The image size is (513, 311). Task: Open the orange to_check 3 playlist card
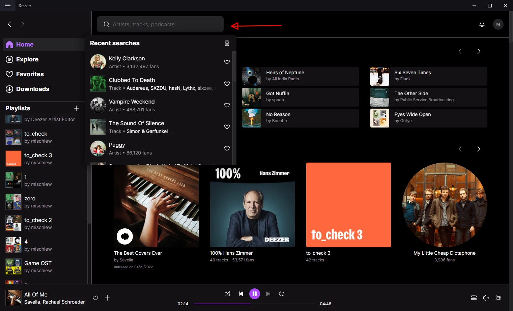pyautogui.click(x=348, y=205)
